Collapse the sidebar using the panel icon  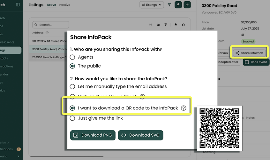click(18, 5)
